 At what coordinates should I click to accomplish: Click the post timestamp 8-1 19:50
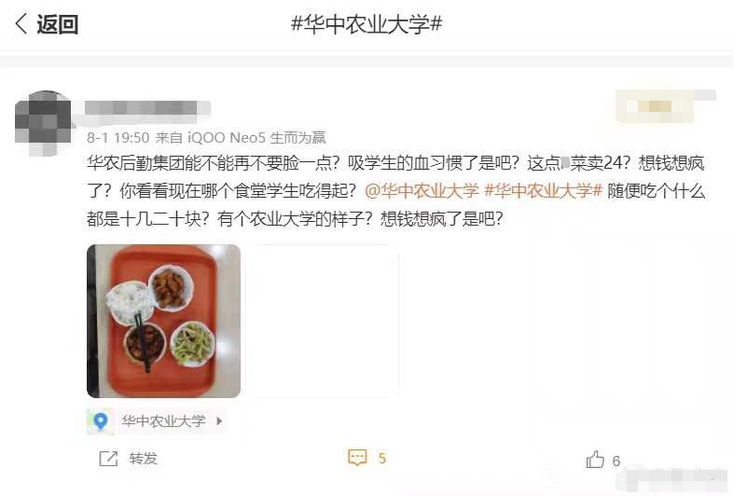[118, 137]
